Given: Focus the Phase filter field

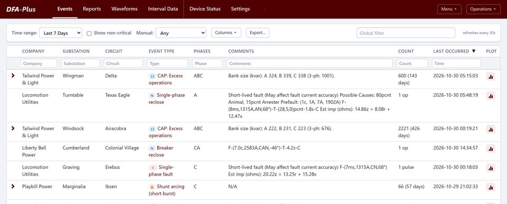Looking at the screenshot, I should [207, 64].
